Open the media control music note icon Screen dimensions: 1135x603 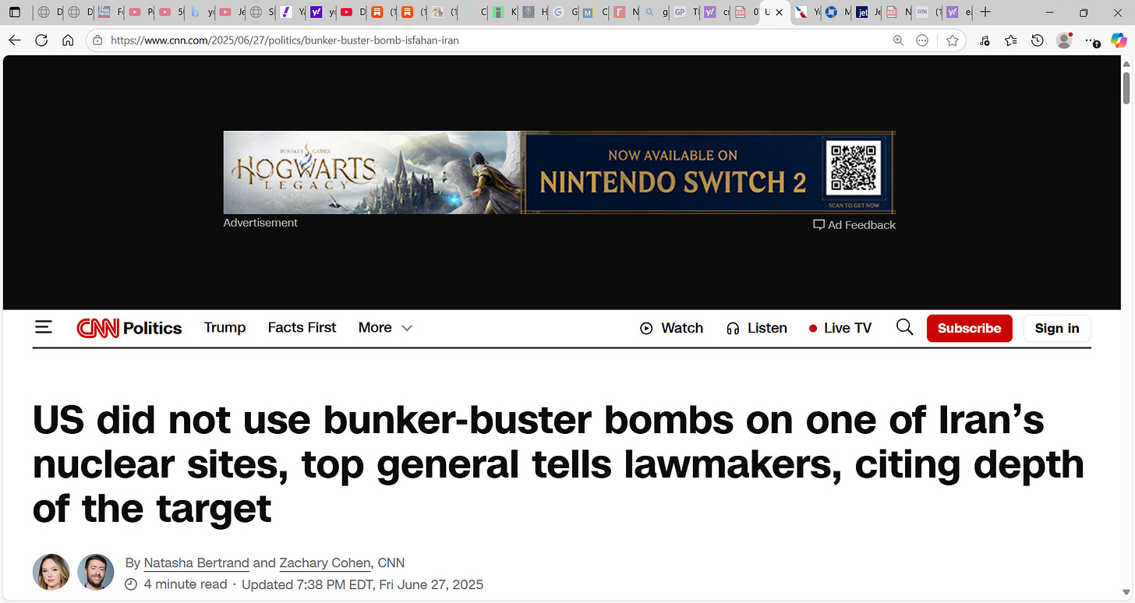985,41
